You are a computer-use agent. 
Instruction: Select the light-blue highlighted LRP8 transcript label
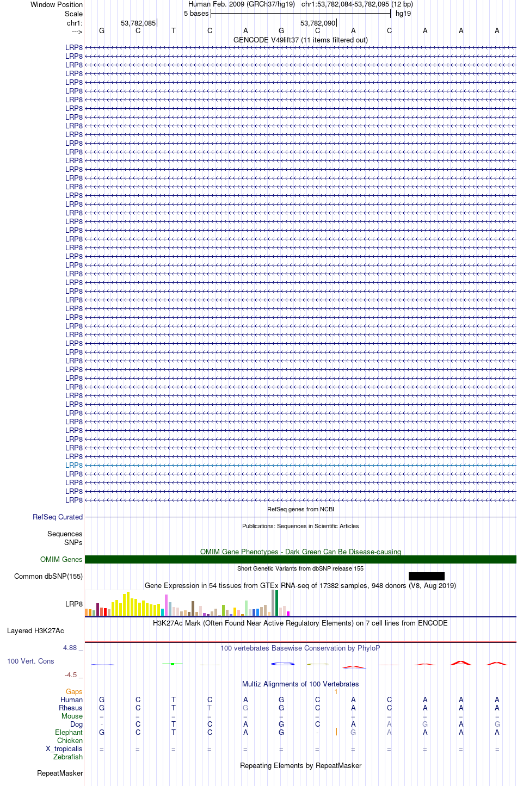click(74, 465)
